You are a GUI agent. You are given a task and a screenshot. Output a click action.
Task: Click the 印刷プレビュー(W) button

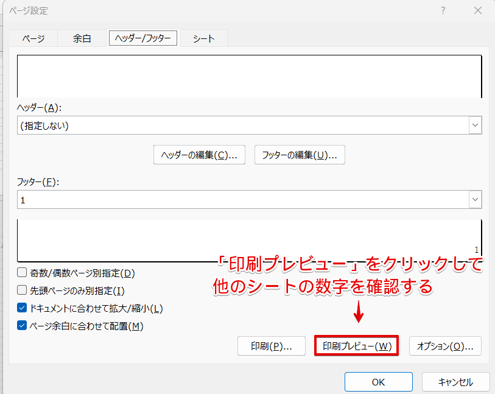[x=357, y=346]
